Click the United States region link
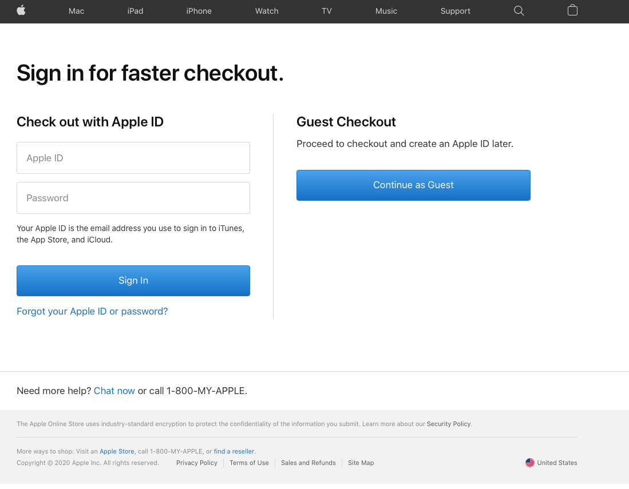 pyautogui.click(x=557, y=463)
